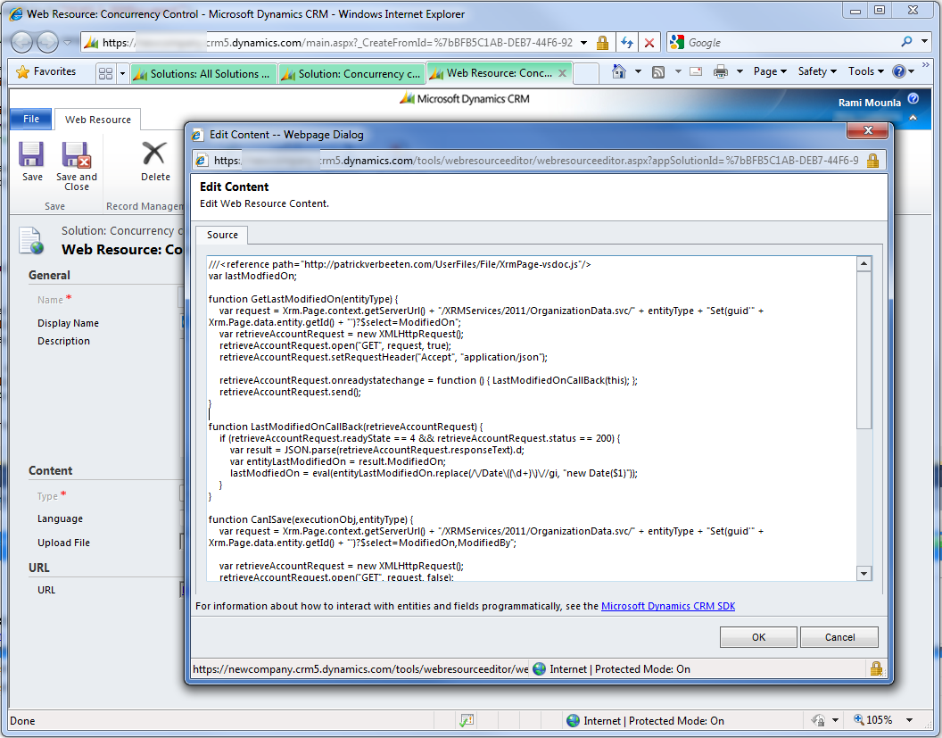This screenshot has height=738, width=942.
Task: Click the web resource document icon
Action: click(30, 240)
